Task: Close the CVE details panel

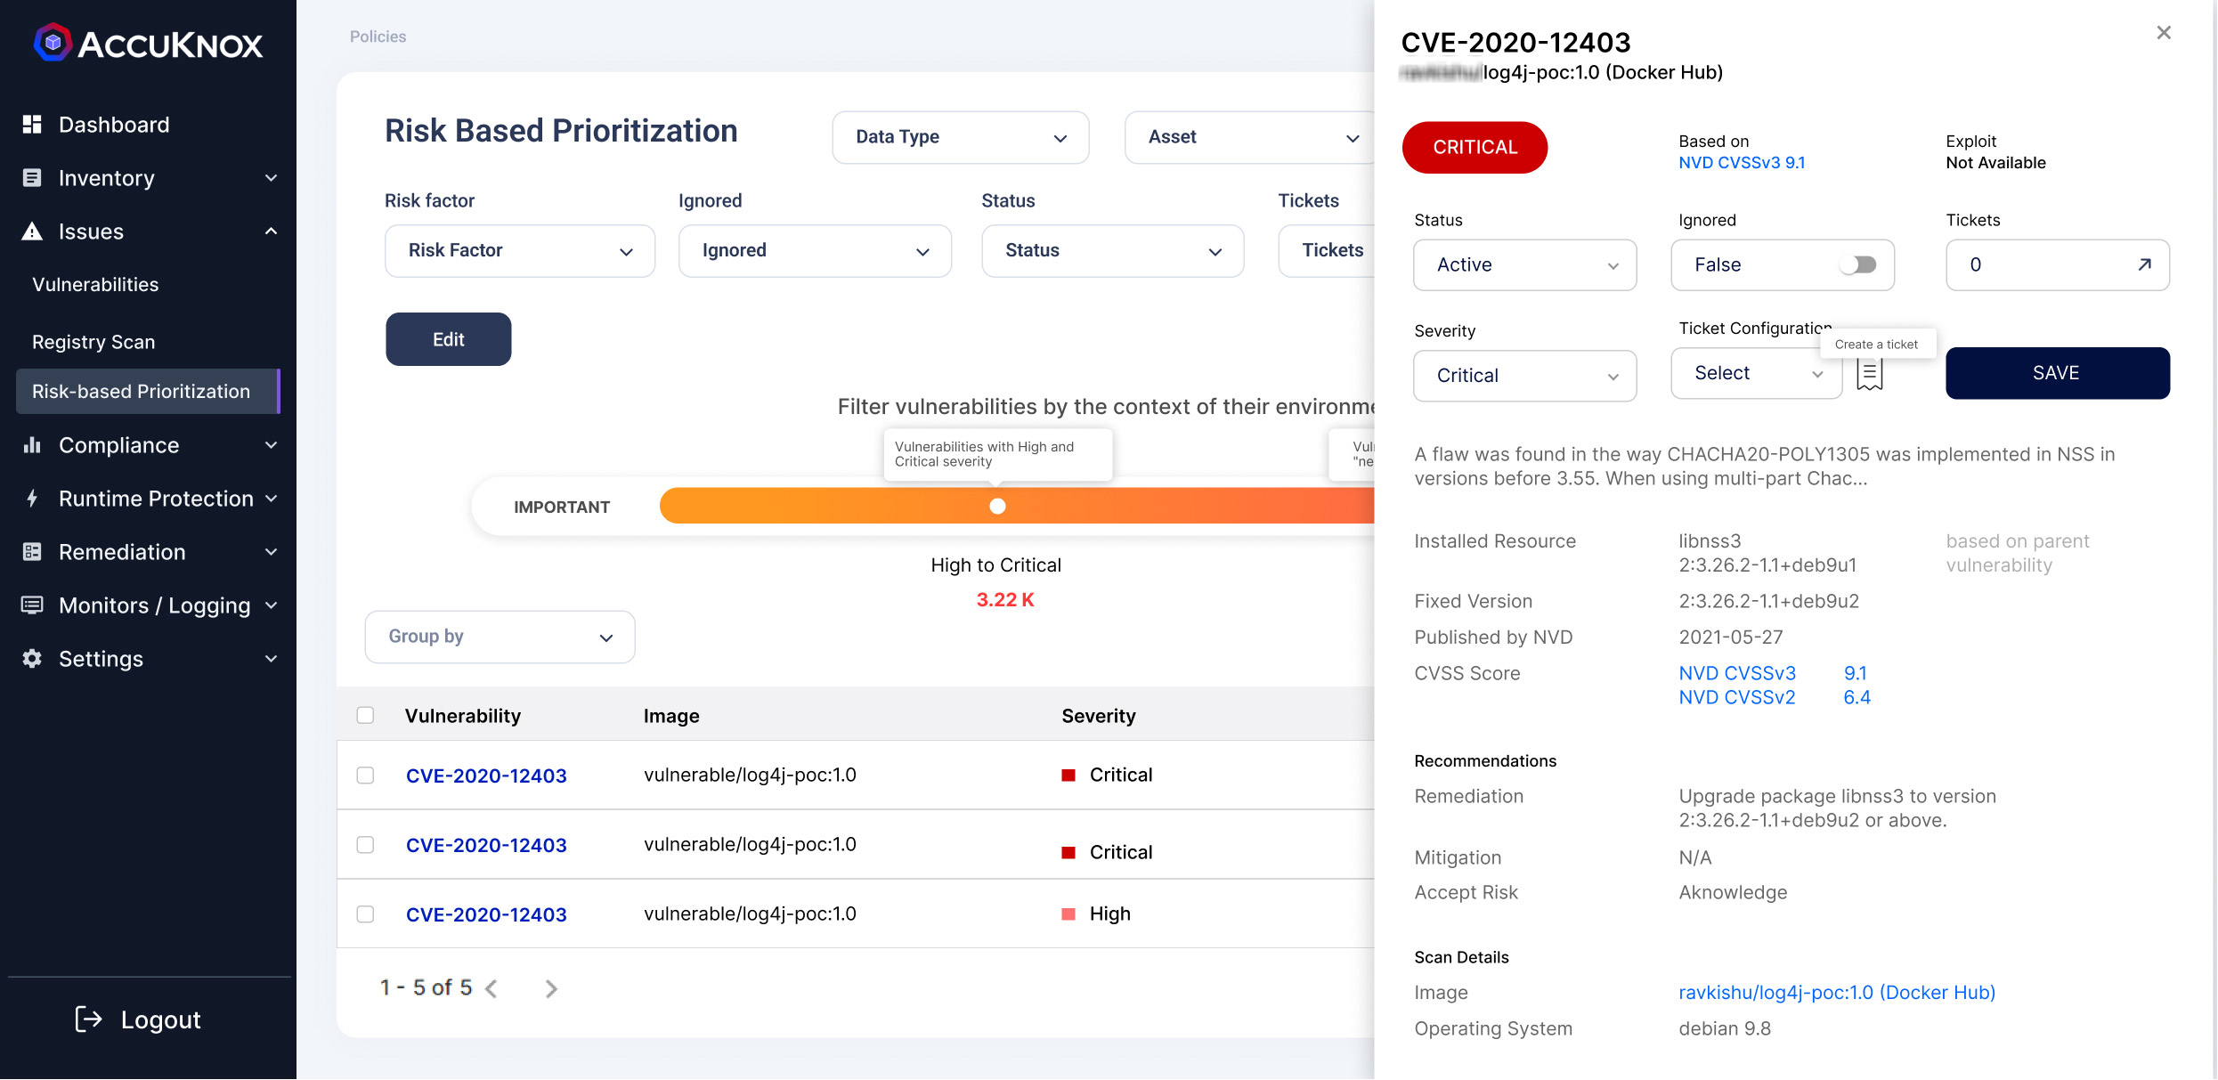Action: [x=2164, y=33]
